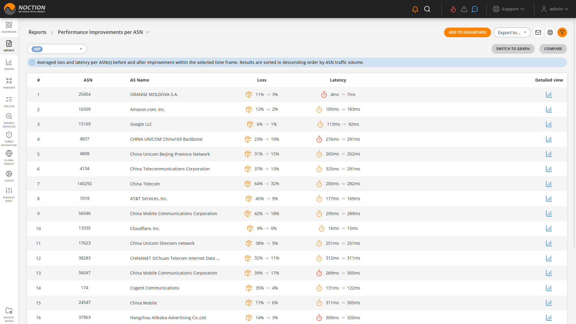576x324 pixels.
Task: Open notifications via the bell icon
Action: (x=415, y=9)
